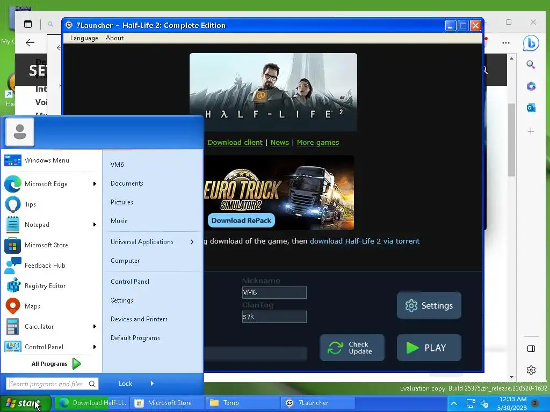Launch the Maps app icon

(x=13, y=306)
